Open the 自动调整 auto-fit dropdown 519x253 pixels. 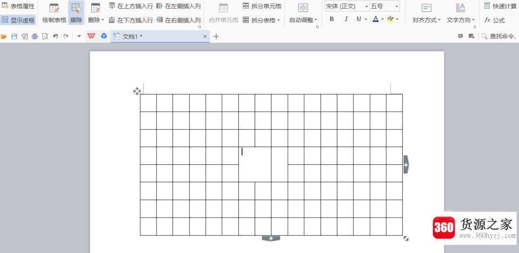303,12
